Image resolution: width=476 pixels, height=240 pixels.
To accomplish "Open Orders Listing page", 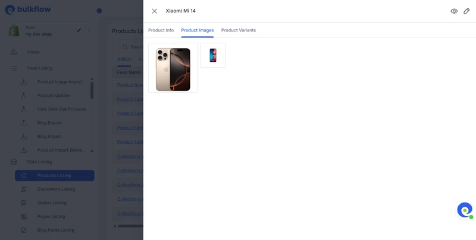I will point(52,203).
